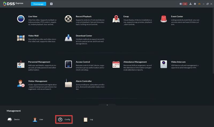Open the Visitor Management icon

(21, 83)
